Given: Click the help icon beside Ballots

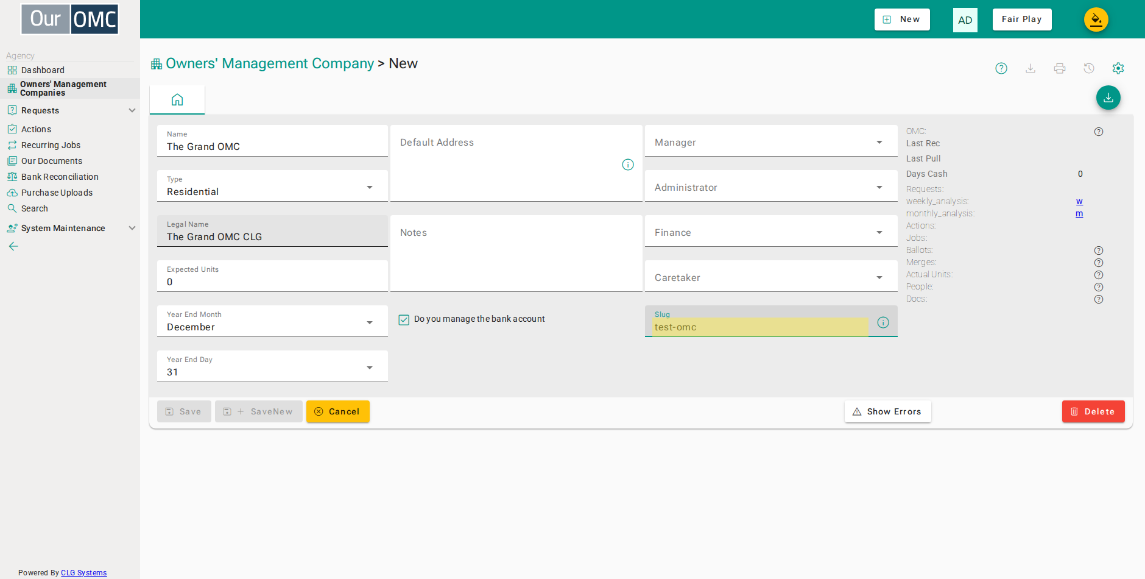Looking at the screenshot, I should [x=1099, y=250].
